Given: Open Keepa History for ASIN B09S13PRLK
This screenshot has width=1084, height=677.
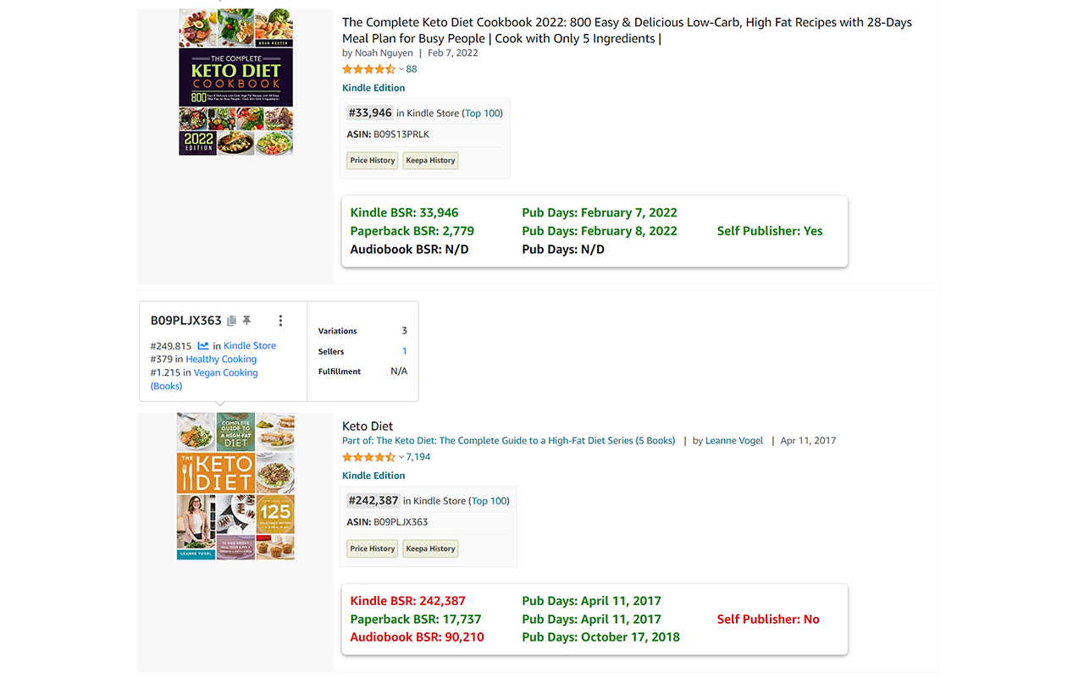Looking at the screenshot, I should point(430,161).
